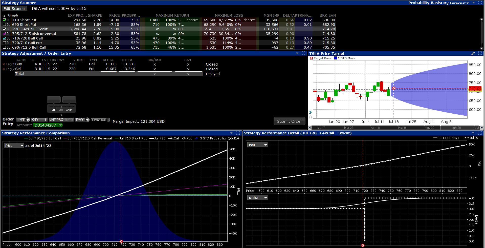
Task: Click the price chart zoom icon at bottom-left
Action: [x=311, y=112]
